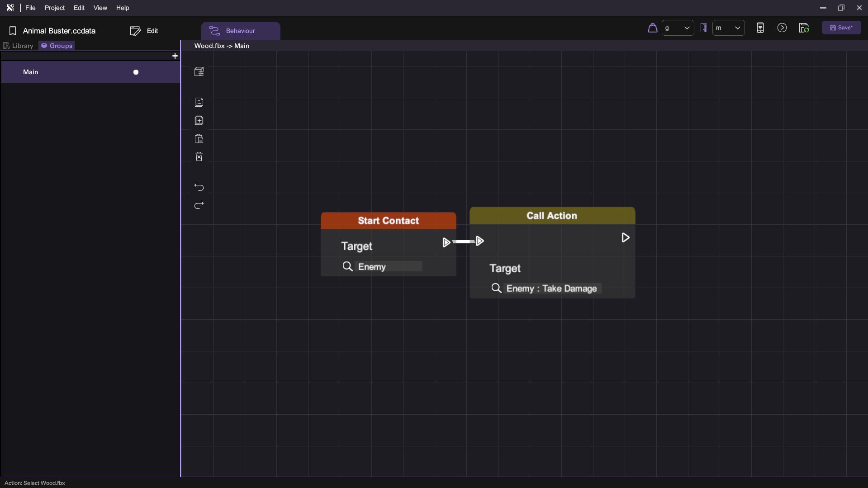
Task: Open the mass unit 'g' dropdown
Action: click(677, 28)
